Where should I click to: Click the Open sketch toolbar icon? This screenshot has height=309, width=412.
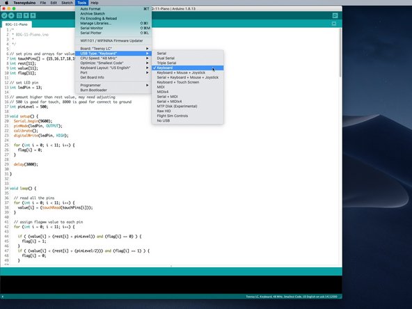[26, 15]
